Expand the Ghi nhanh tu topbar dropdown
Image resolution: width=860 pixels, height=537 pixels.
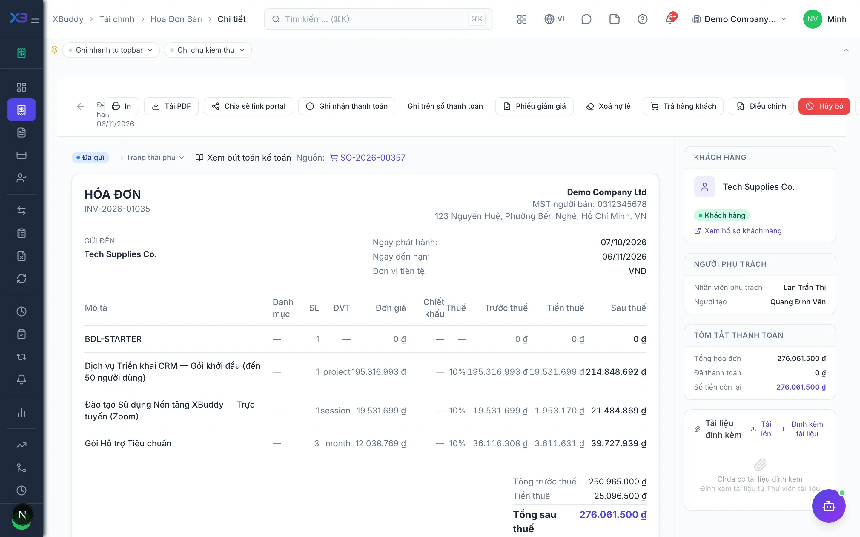coord(111,50)
